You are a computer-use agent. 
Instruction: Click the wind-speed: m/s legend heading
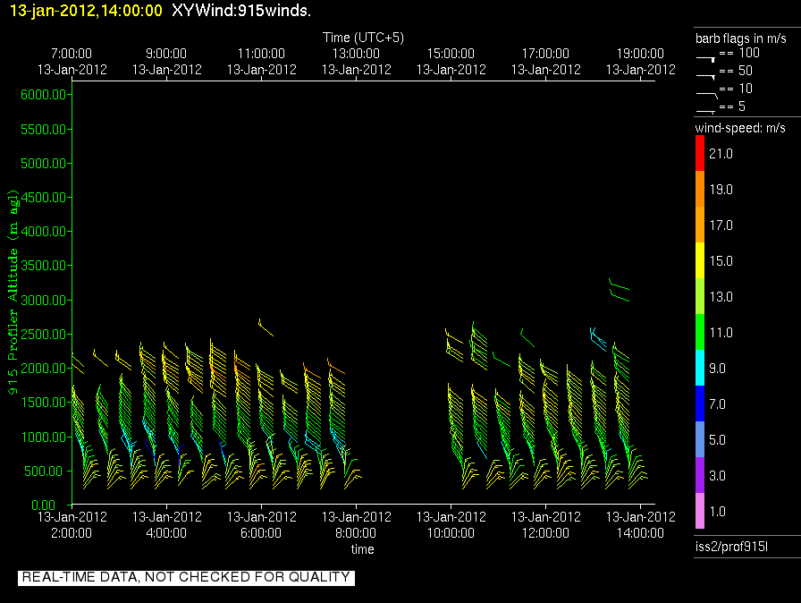coord(741,129)
